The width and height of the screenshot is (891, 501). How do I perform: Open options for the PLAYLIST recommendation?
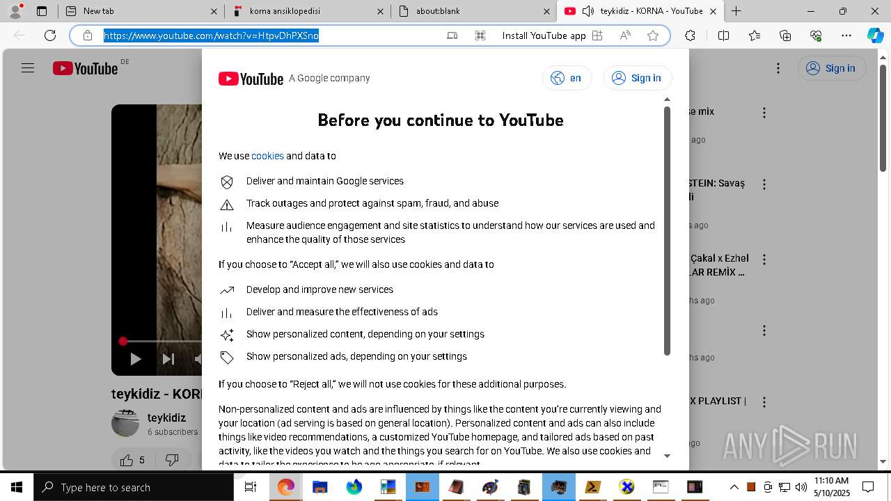764,402
